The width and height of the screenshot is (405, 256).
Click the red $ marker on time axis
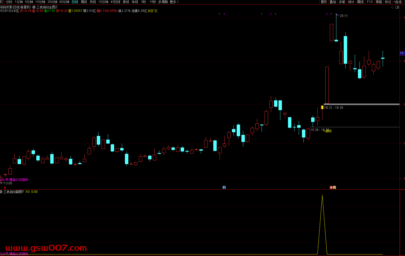pos(5,188)
